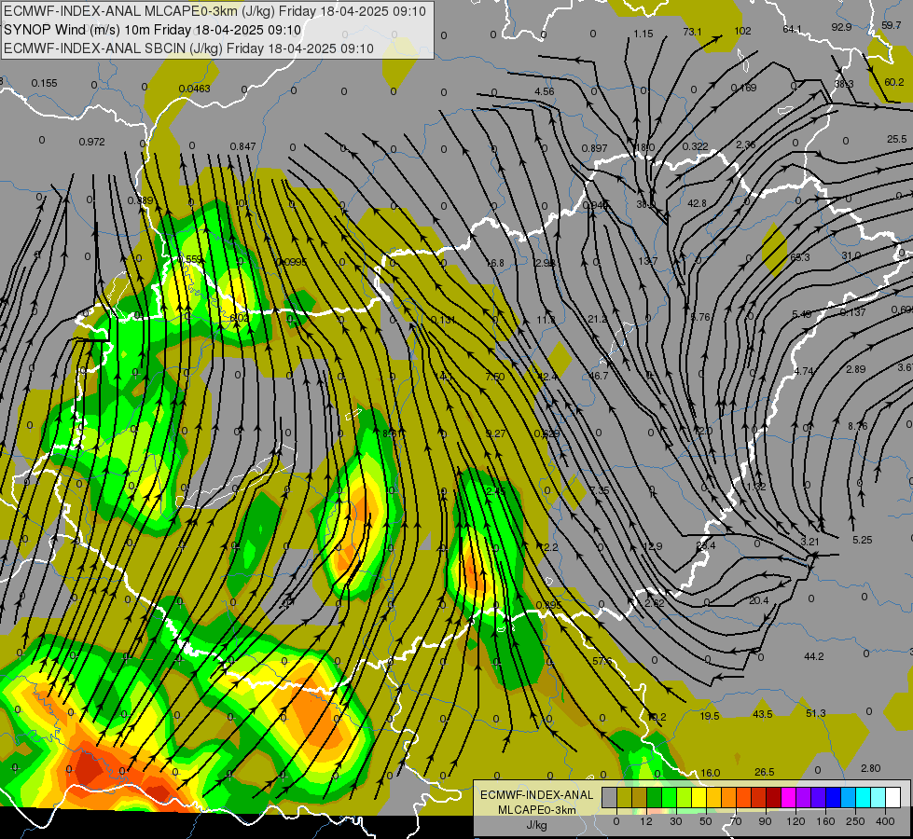Click the legend scale label 400
The width and height of the screenshot is (913, 839).
[x=885, y=821]
